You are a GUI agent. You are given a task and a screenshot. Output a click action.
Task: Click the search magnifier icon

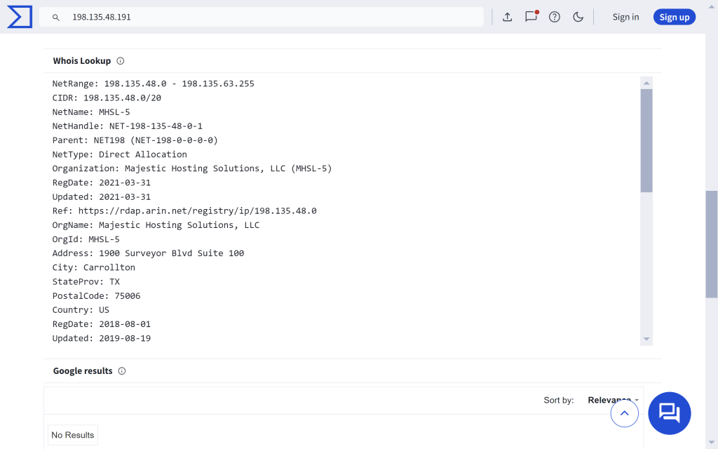tap(55, 18)
